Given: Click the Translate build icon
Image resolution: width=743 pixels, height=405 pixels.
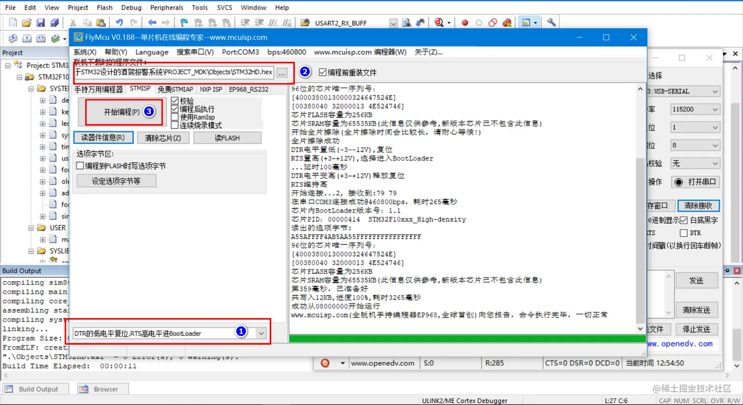Looking at the screenshot, I should coord(13,38).
